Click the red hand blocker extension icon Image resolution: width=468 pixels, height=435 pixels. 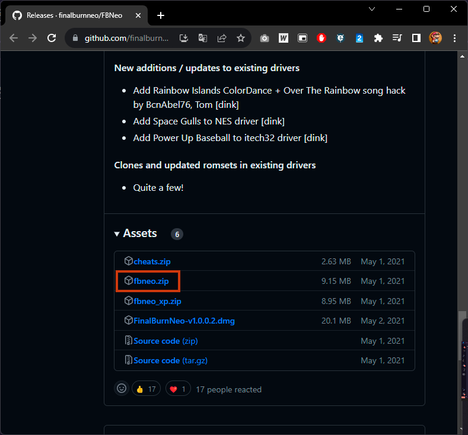click(x=321, y=38)
